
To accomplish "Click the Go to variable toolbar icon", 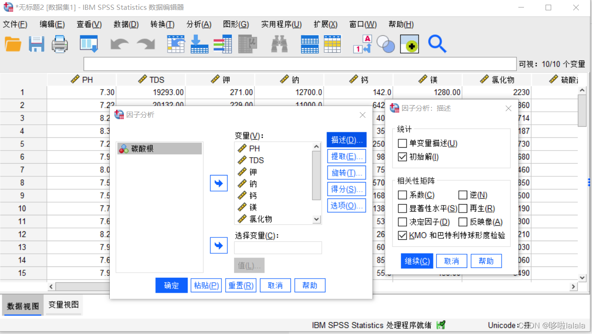I will [199, 45].
